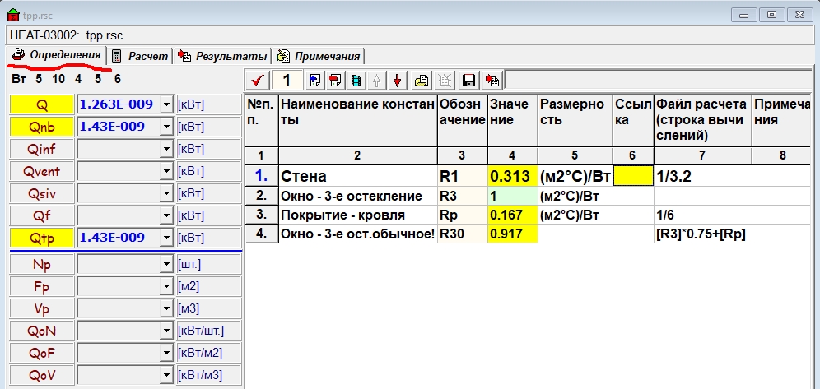Click the delete row icon with red minus
Screen dimensions: 820x389
(x=336, y=80)
